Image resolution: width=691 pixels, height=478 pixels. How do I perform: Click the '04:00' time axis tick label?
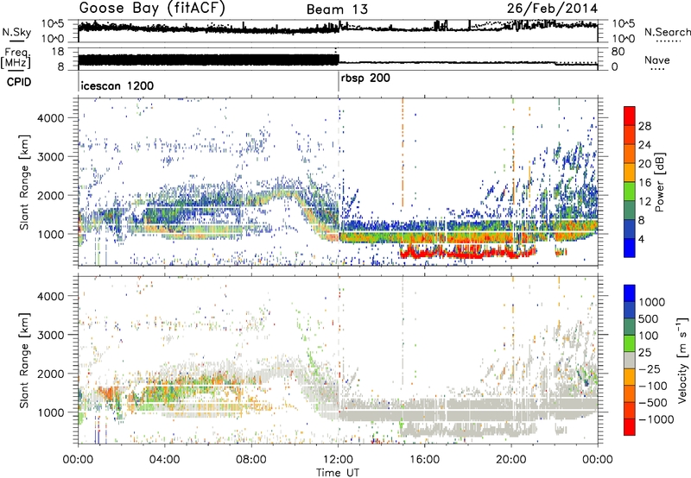(164, 460)
